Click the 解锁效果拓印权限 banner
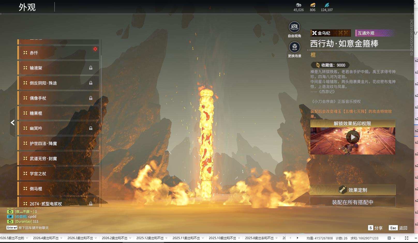 (x=353, y=123)
